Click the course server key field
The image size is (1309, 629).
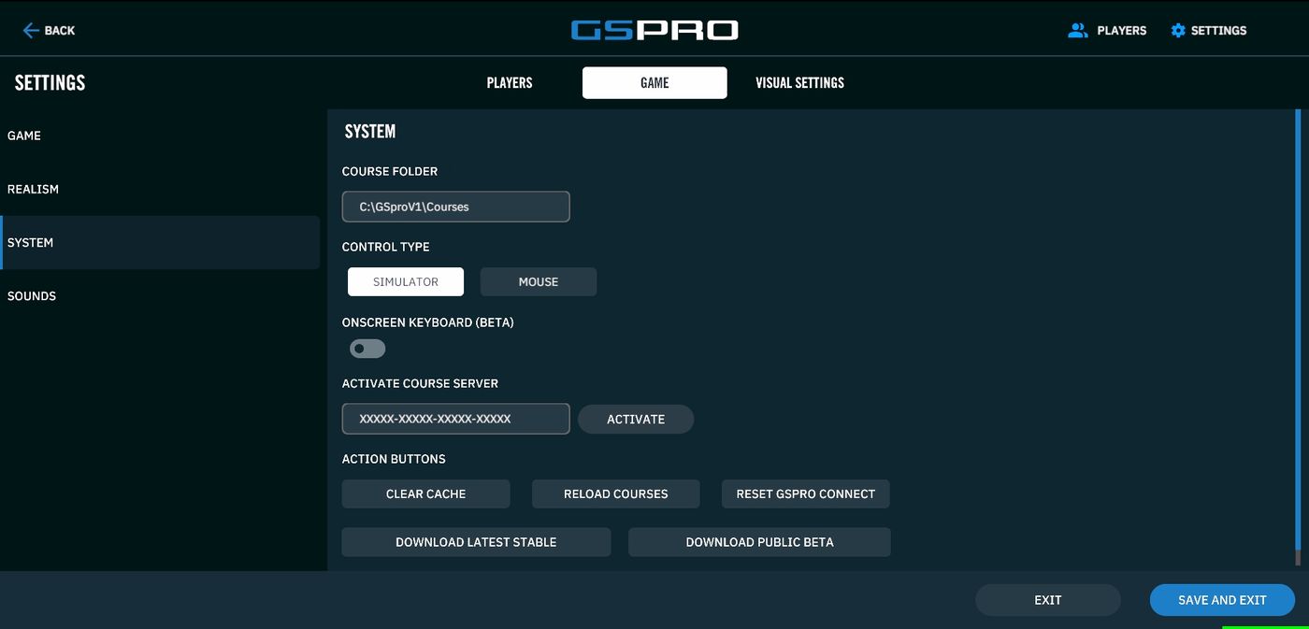pyautogui.click(x=455, y=419)
